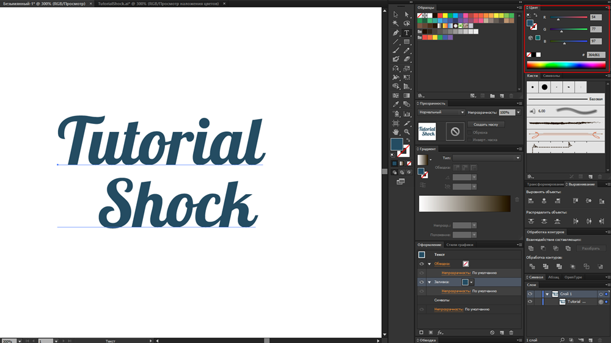Viewport: 611px width, 343px height.
Task: Switch to the Стили графики tab
Action: click(x=459, y=245)
